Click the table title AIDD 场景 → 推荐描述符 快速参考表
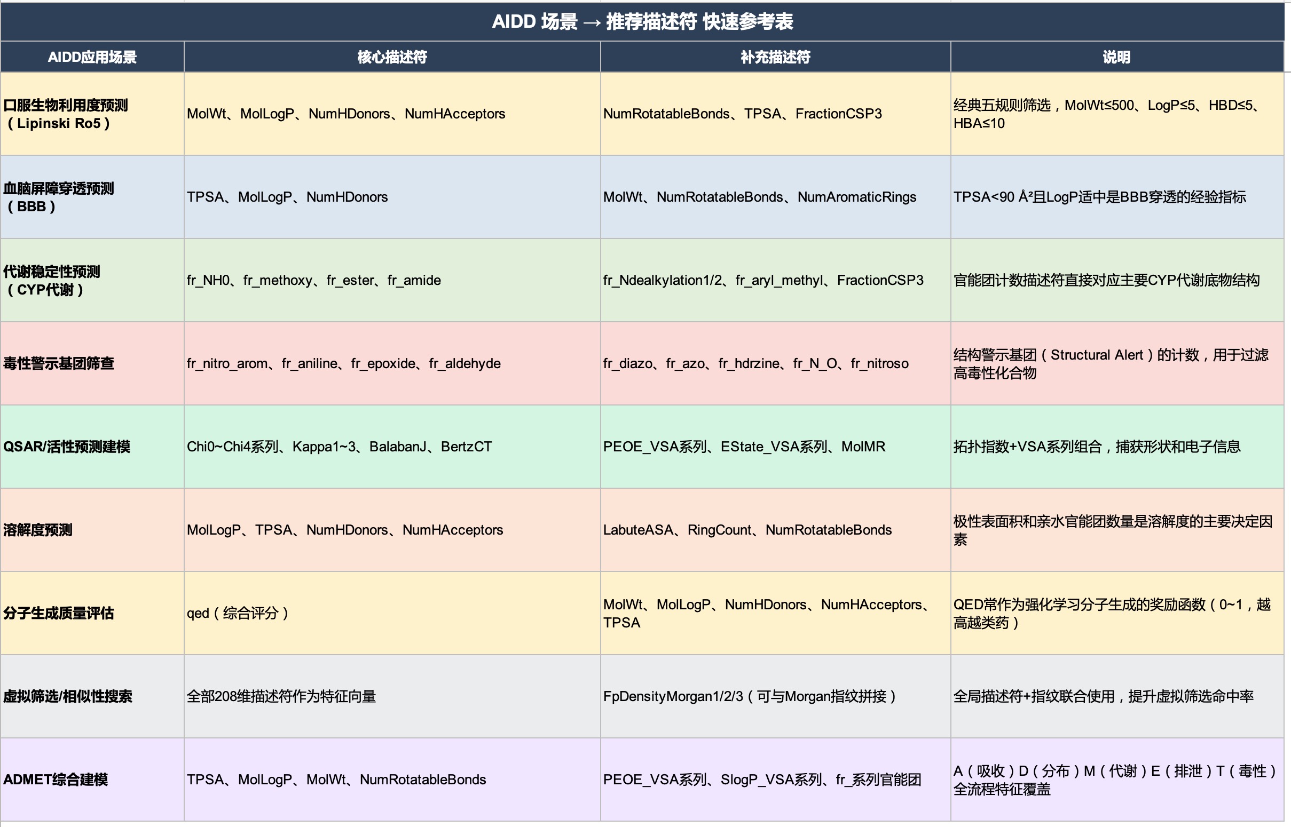The image size is (1291, 827). pos(644,22)
